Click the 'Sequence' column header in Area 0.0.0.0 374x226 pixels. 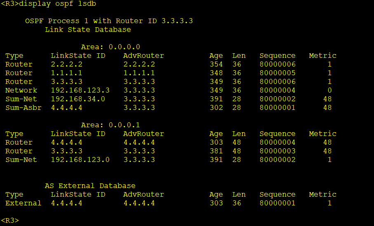point(278,56)
